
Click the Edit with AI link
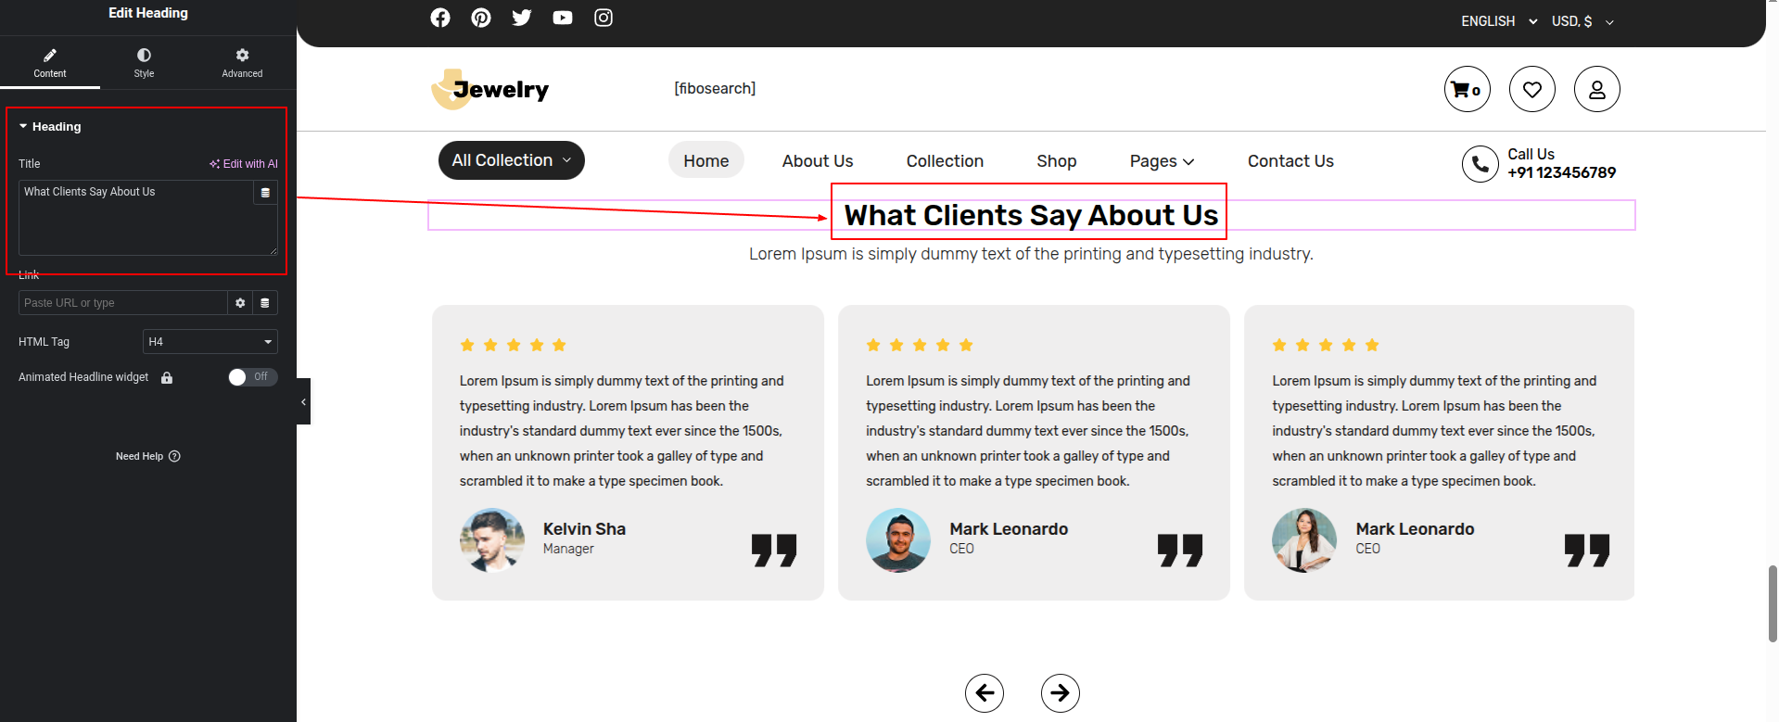tap(244, 164)
